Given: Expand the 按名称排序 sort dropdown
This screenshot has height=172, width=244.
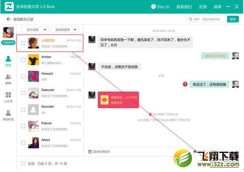Looking at the screenshot, I should pos(65,29).
